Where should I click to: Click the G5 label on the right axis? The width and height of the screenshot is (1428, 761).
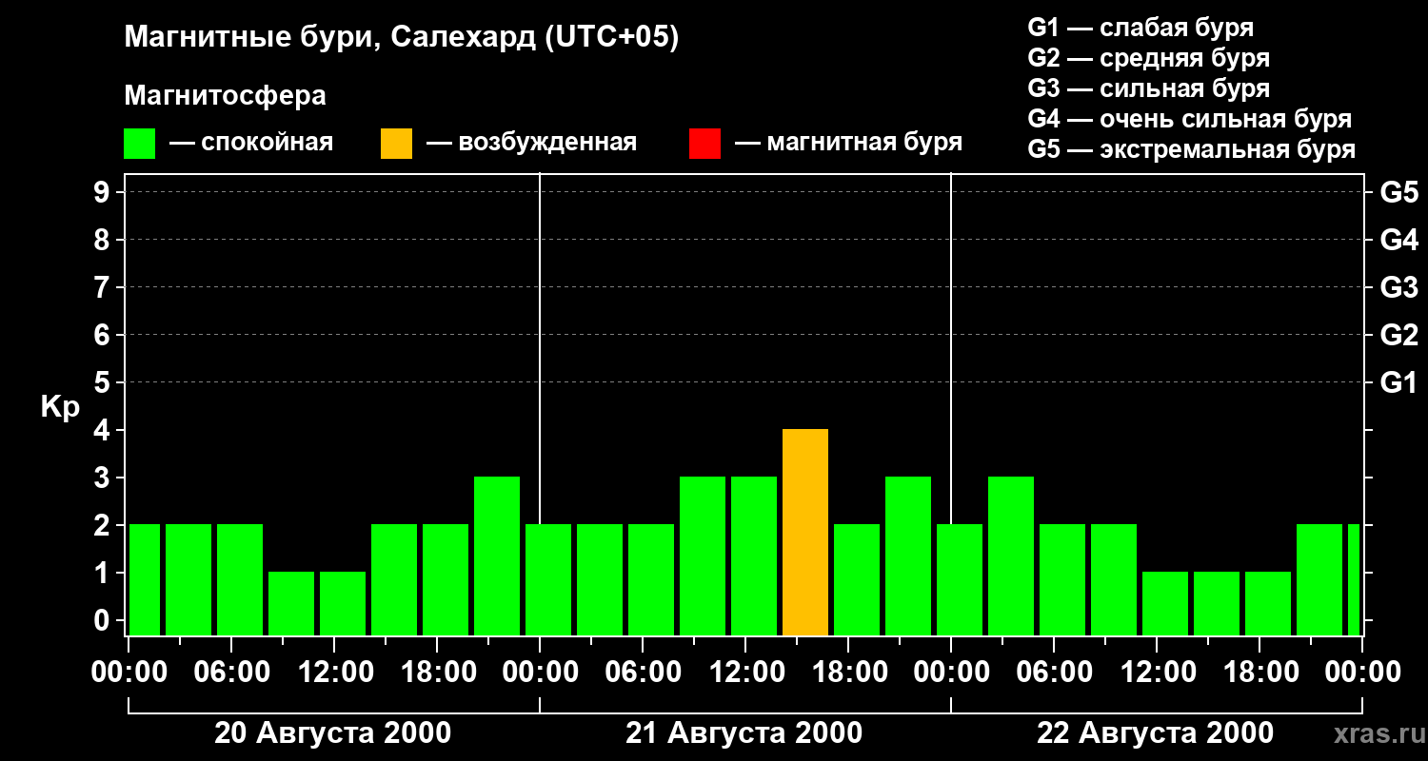[1398, 192]
